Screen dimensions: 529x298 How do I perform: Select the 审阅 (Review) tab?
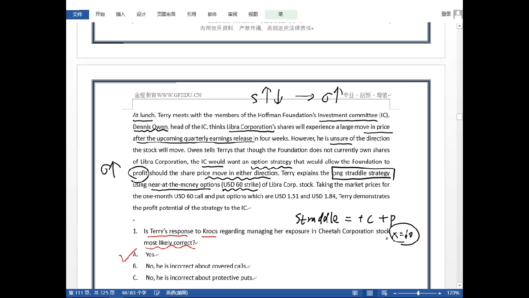232,14
